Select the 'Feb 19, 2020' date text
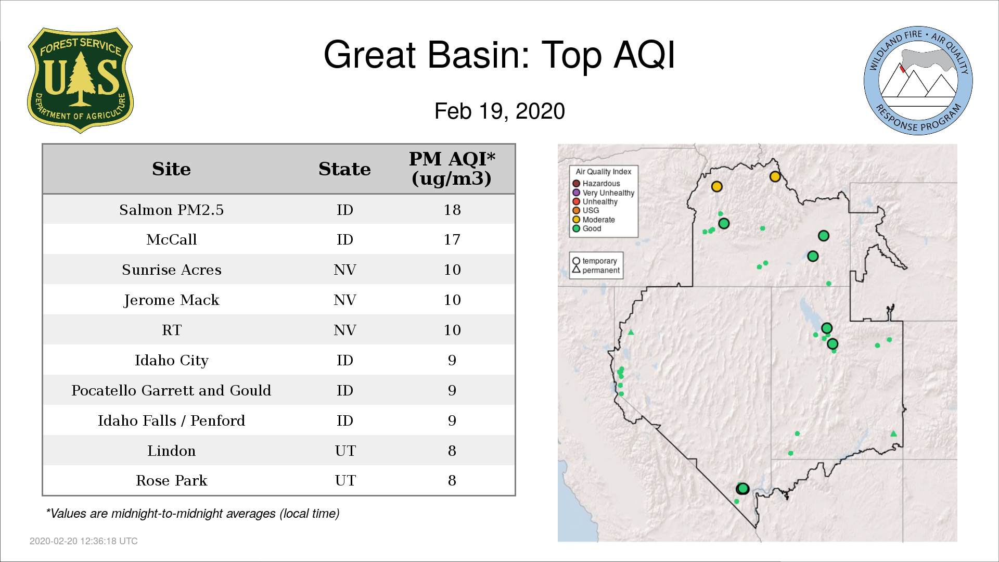Screen dimensions: 999x562 499,111
